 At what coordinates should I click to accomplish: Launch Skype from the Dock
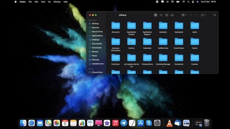[x=149, y=123]
